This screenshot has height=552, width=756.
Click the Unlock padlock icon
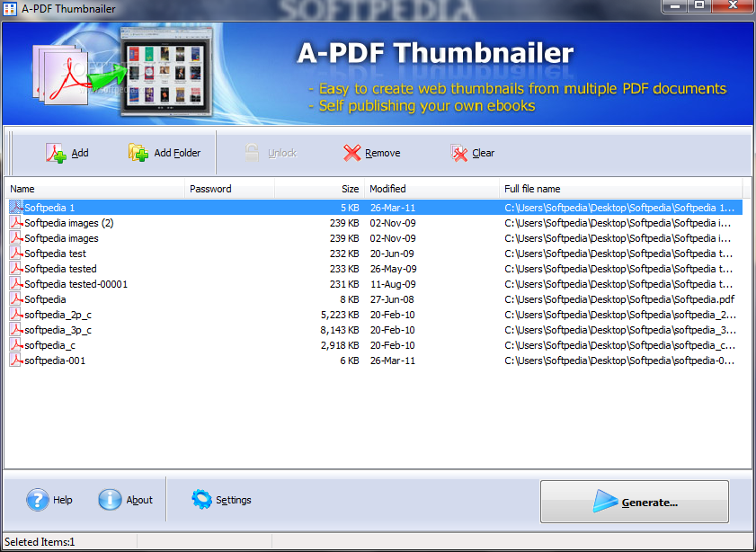(252, 153)
